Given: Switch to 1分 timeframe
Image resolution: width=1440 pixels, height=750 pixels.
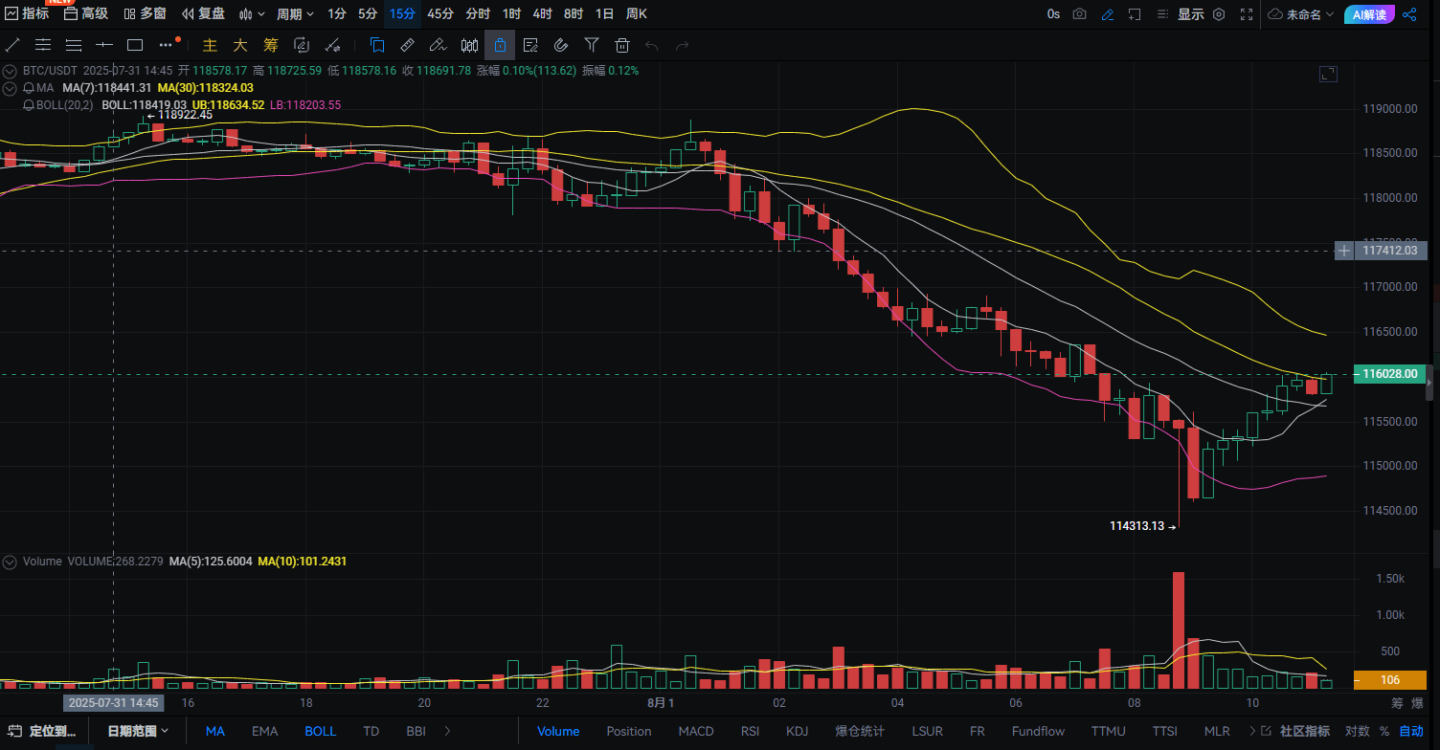Looking at the screenshot, I should [337, 14].
